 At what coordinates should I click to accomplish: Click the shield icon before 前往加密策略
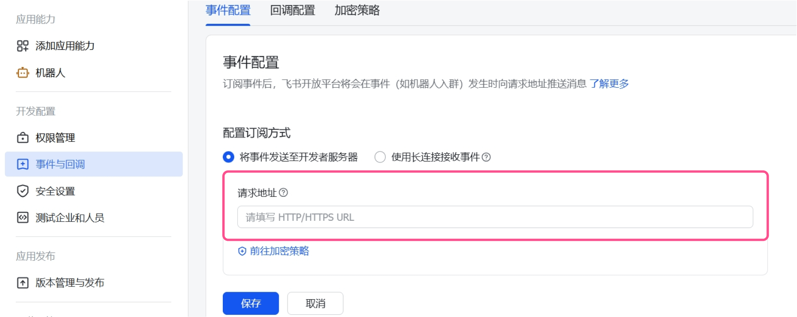[242, 251]
